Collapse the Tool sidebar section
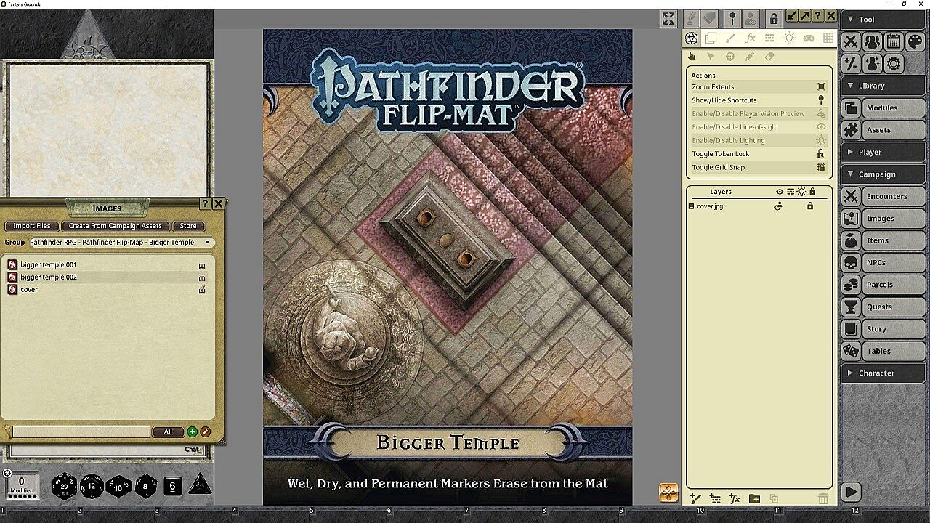This screenshot has width=930, height=523. click(883, 20)
